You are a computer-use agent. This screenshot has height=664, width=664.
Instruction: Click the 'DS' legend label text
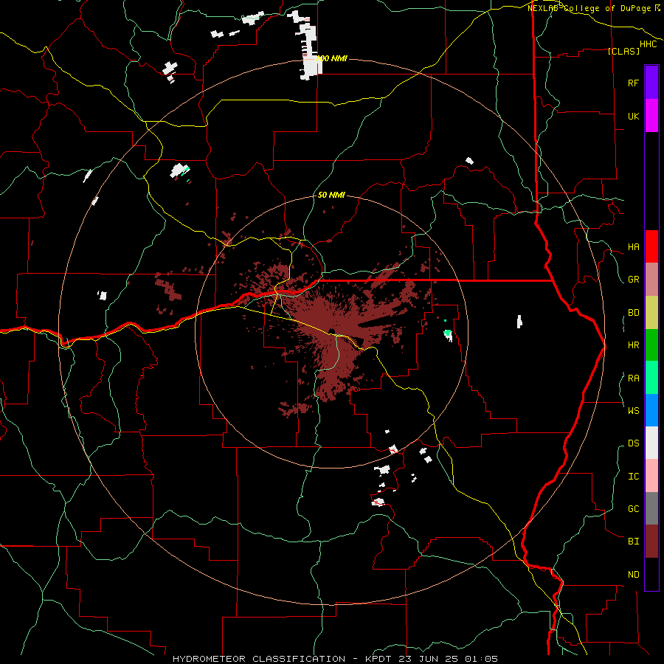[x=633, y=443]
